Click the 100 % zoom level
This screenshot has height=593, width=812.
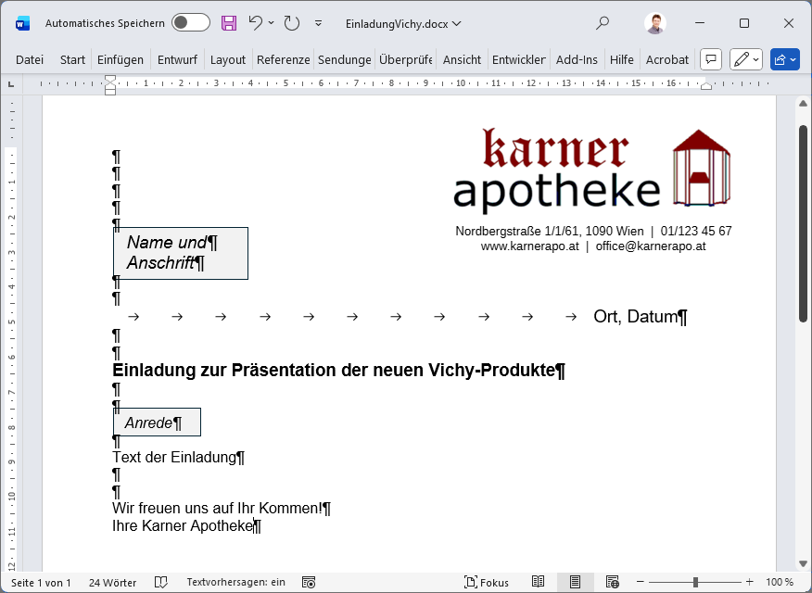pos(780,582)
